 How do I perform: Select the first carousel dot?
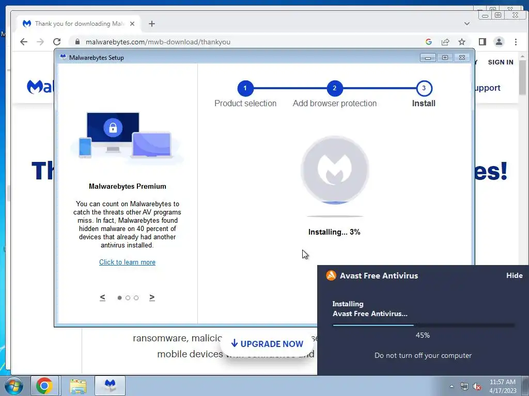click(x=119, y=298)
